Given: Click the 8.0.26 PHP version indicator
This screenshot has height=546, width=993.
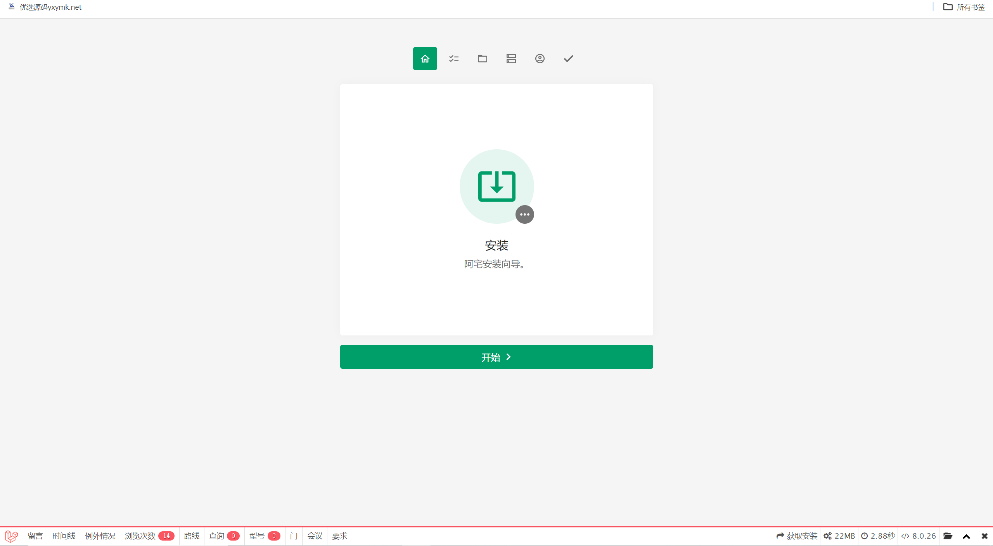Looking at the screenshot, I should coord(919,536).
